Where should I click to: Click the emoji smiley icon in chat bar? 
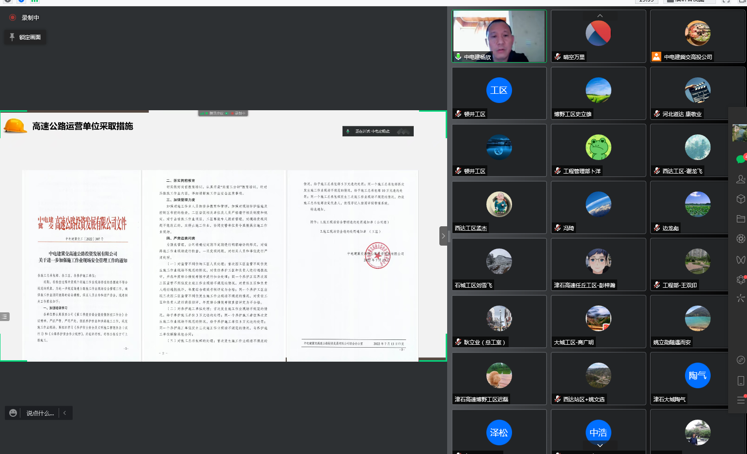point(13,413)
